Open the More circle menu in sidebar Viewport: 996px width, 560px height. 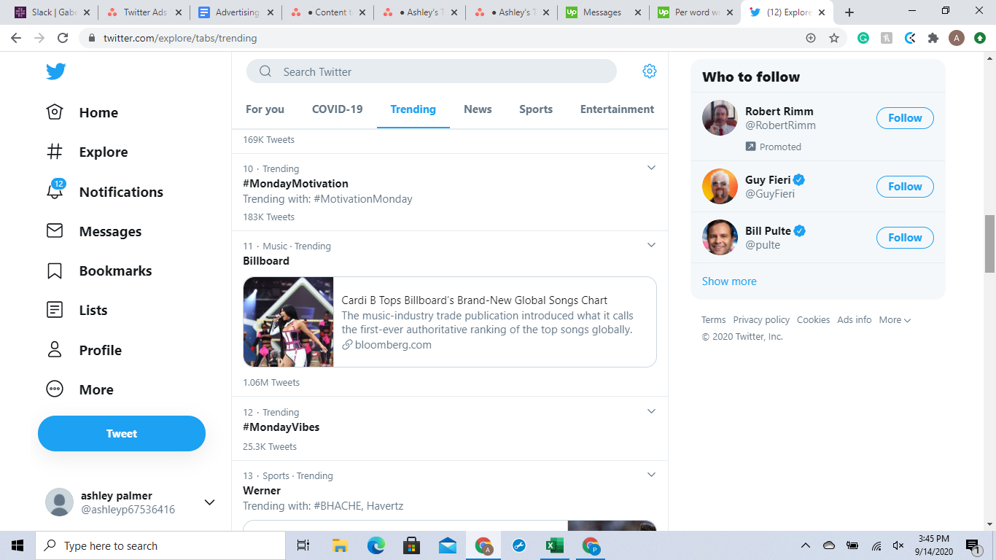click(55, 389)
